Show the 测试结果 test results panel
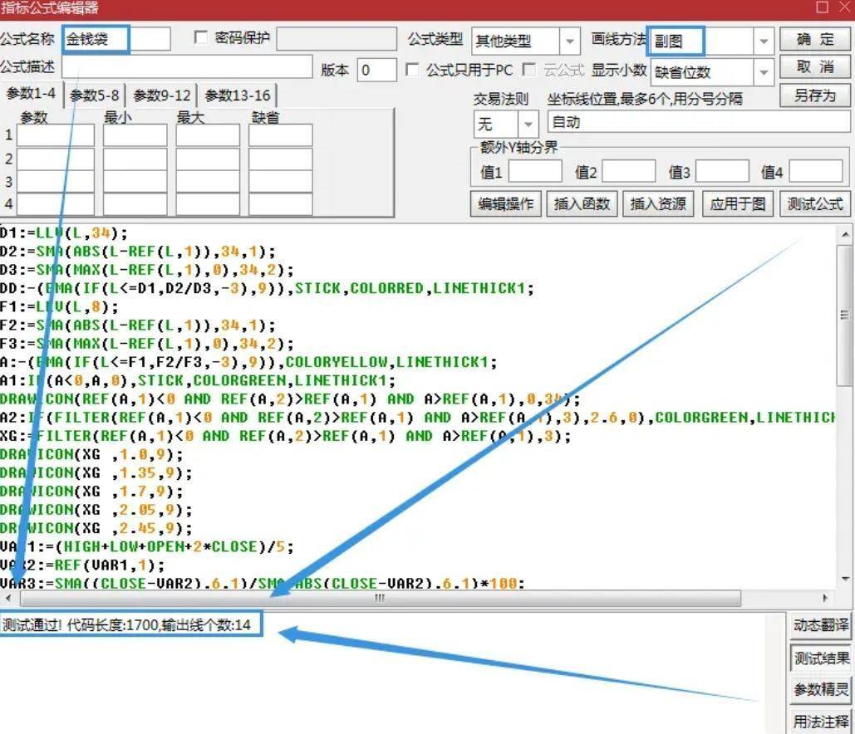Viewport: 855px width, 734px height. [821, 658]
